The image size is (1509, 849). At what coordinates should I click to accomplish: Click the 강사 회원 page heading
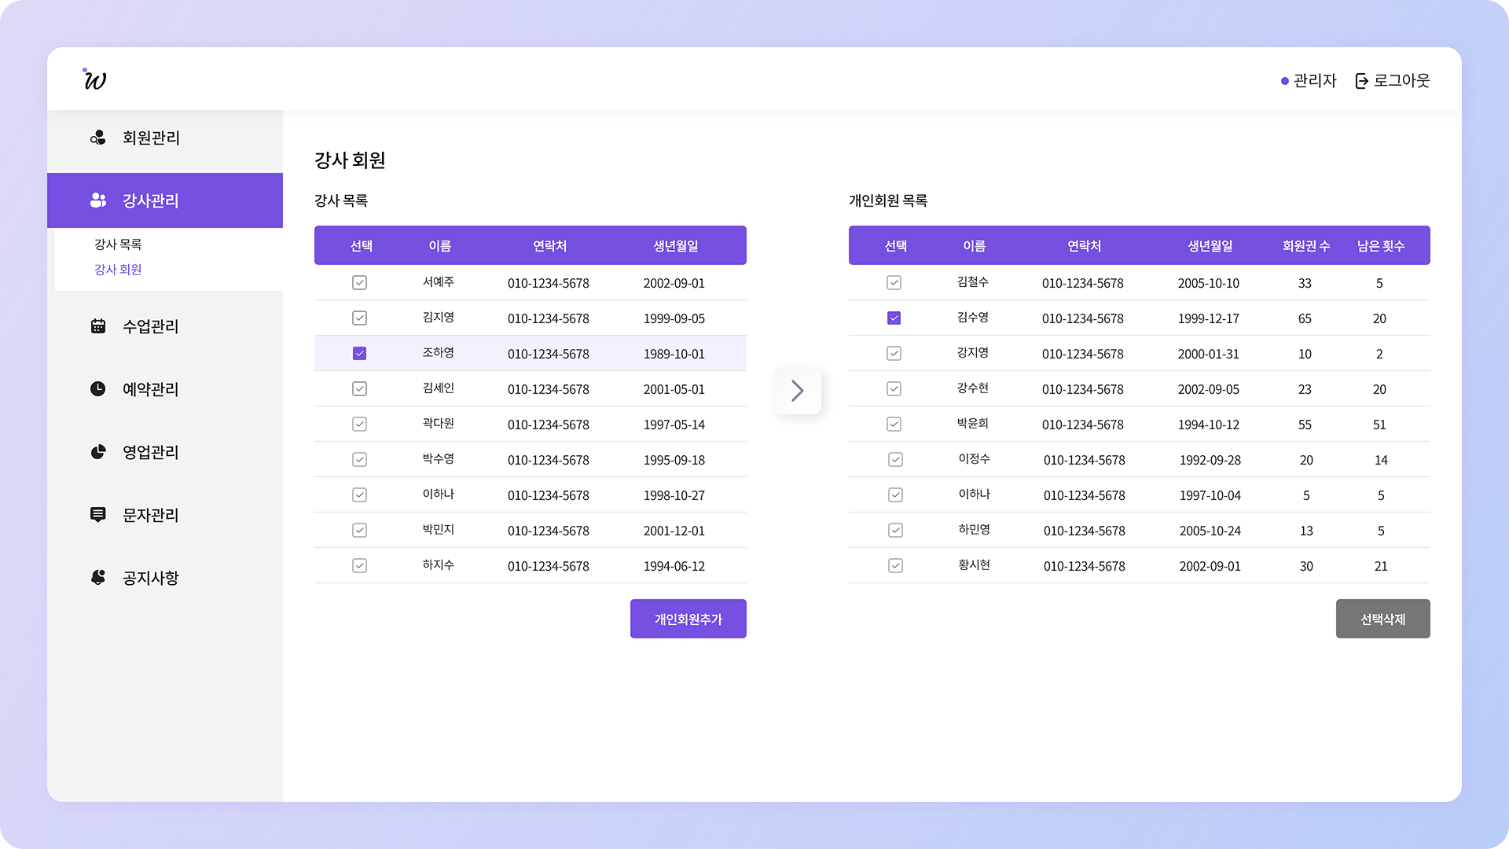pos(350,160)
